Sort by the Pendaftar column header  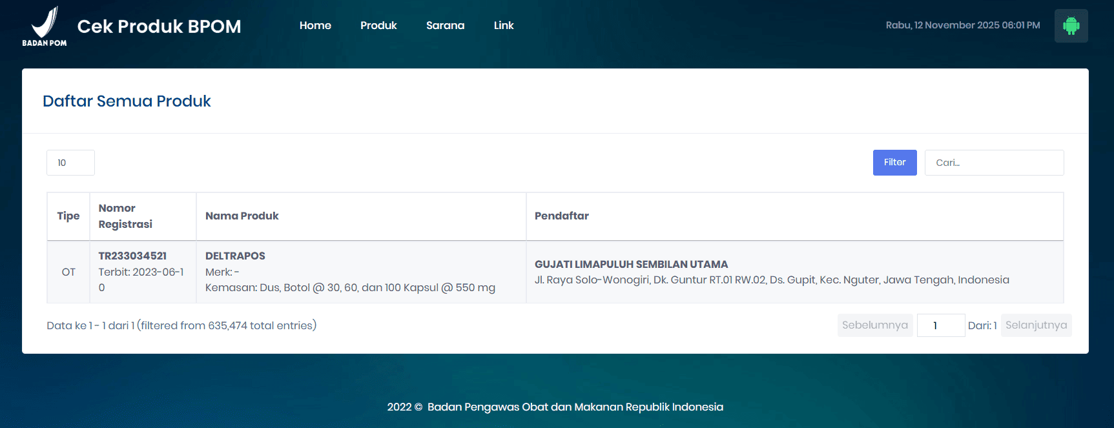coord(795,216)
